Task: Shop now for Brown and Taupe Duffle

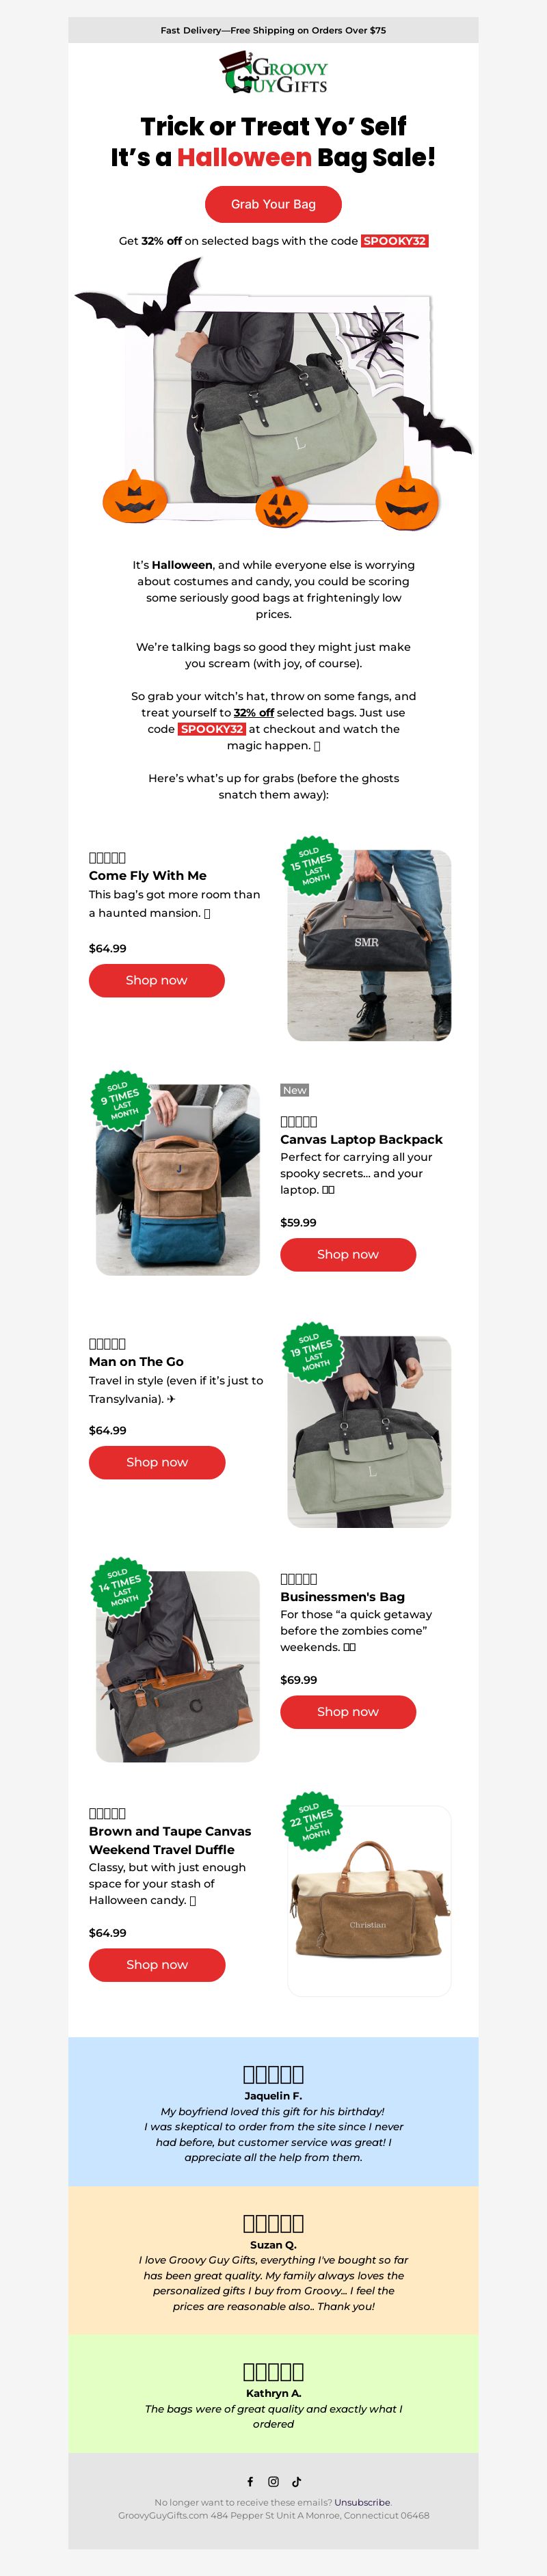Action: point(157,1964)
